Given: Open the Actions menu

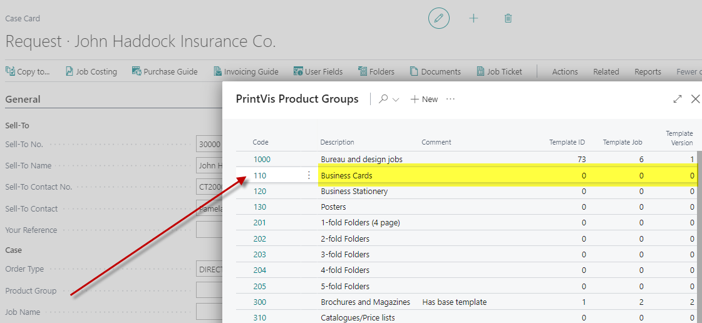Looking at the screenshot, I should [565, 71].
